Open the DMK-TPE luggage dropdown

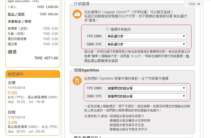click(x=146, y=44)
